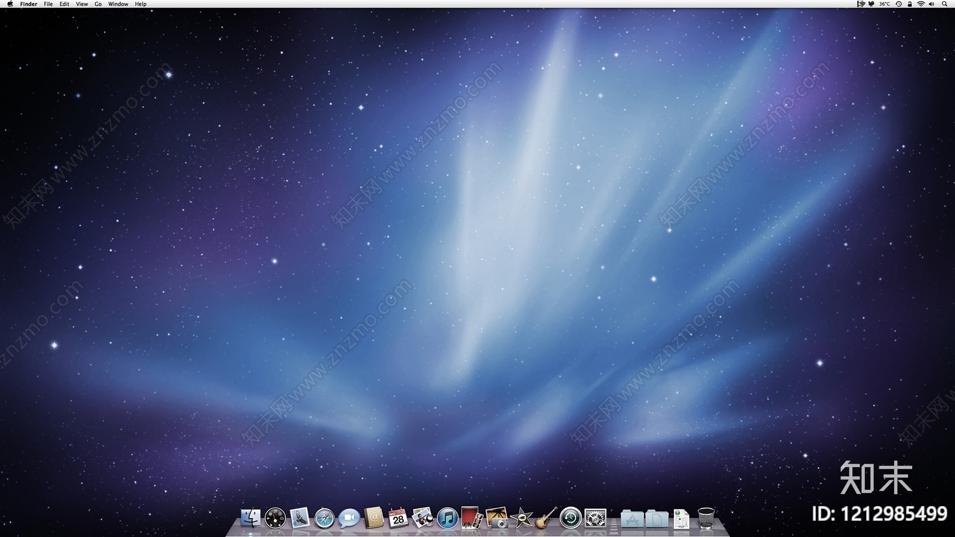
Task: Open Time Machine from the Dock
Action: [571, 518]
